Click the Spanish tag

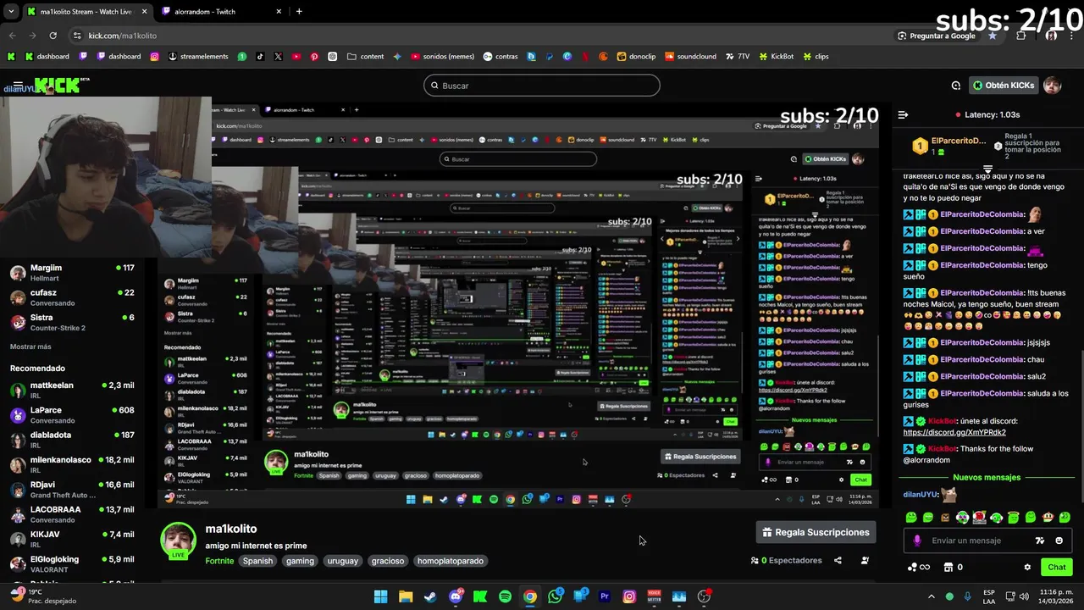click(x=257, y=561)
